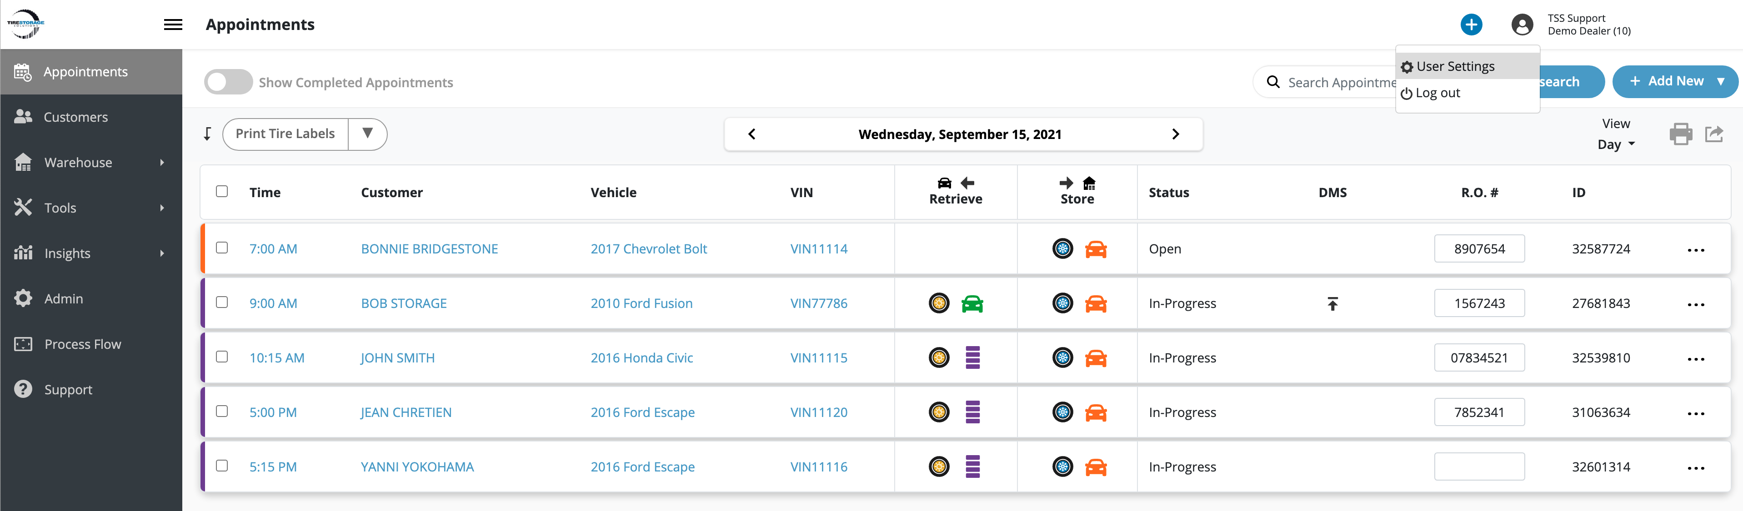Click DMS upload arrow for Bob Storage
Viewport: 1743px width, 511px height.
[x=1332, y=304]
